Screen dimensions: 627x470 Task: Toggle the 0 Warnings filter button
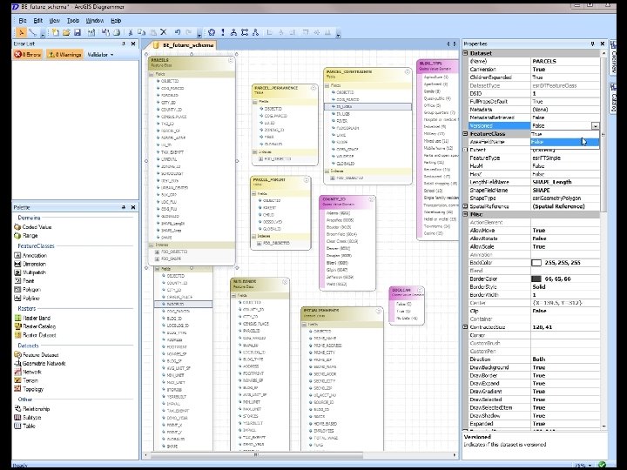click(x=64, y=54)
